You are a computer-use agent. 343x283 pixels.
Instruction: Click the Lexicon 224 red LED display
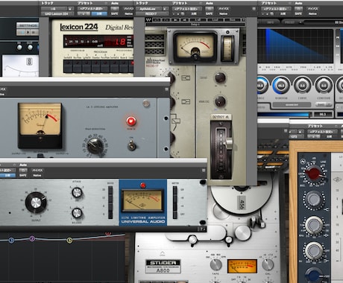click(98, 42)
